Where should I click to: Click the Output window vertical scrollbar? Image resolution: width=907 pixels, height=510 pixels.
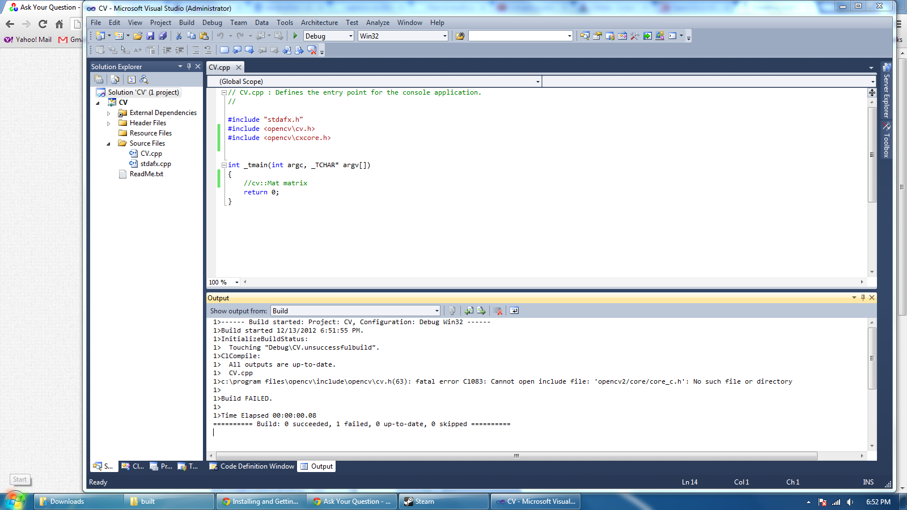(x=872, y=358)
